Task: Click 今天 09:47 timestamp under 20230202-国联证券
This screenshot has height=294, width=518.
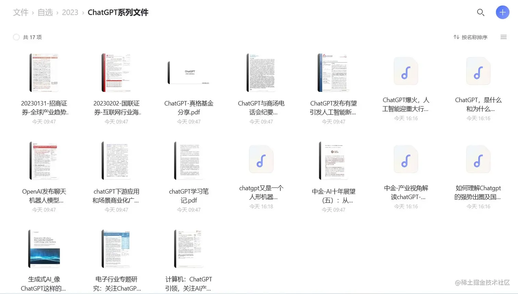Action: 116,122
